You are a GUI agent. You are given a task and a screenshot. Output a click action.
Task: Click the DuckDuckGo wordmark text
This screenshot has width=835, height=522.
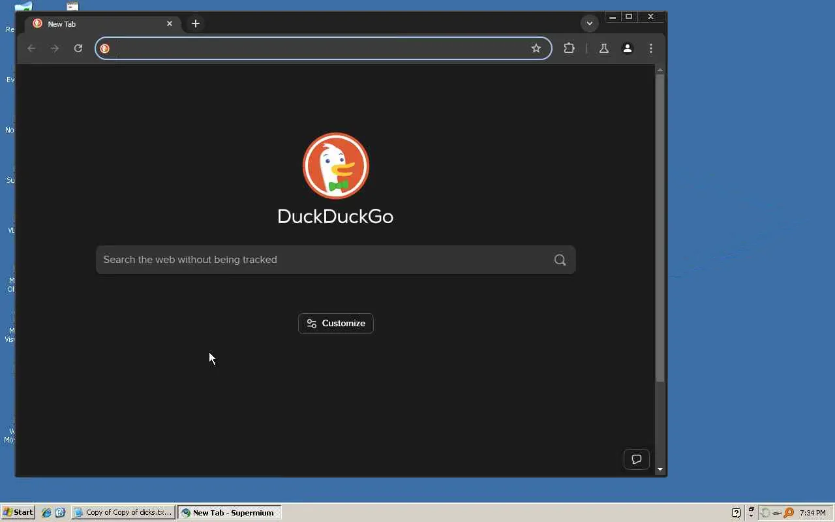(x=335, y=217)
